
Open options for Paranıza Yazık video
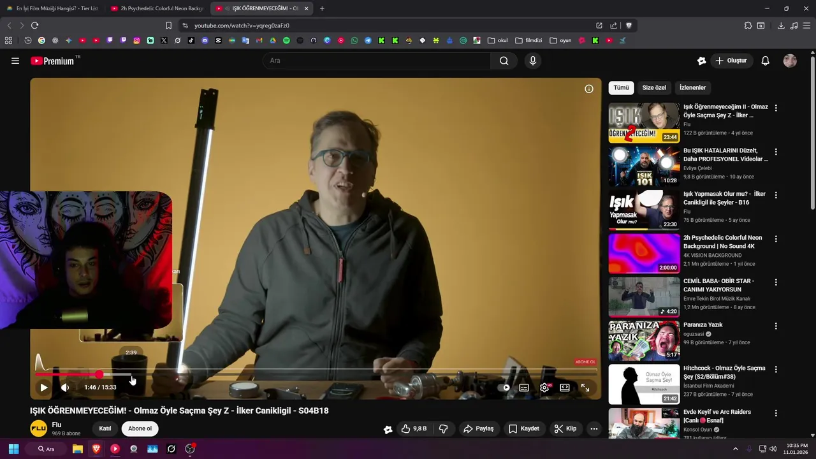[776, 326]
